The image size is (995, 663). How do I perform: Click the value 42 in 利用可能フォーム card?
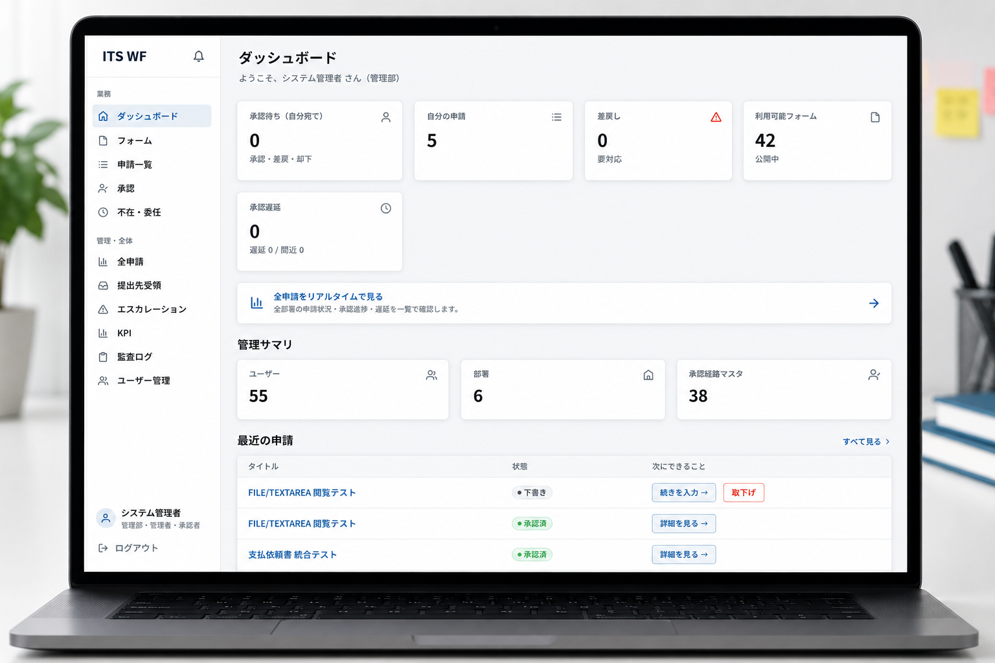[x=765, y=140]
